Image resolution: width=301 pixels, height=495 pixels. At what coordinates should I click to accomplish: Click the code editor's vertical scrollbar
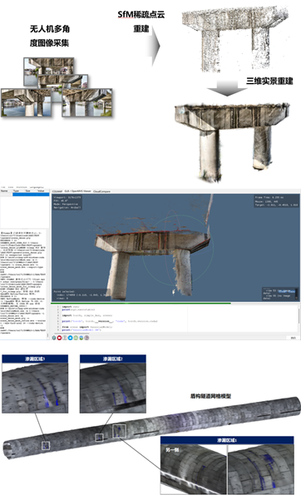point(299,315)
